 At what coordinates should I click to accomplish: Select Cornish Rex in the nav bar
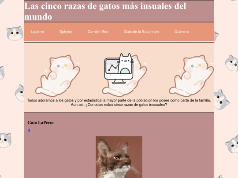coord(98,32)
